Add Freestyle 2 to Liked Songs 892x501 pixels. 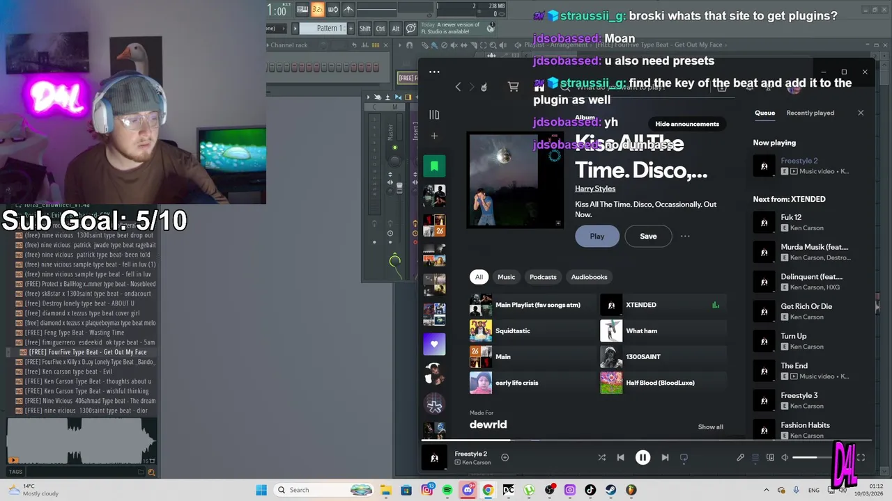point(505,457)
